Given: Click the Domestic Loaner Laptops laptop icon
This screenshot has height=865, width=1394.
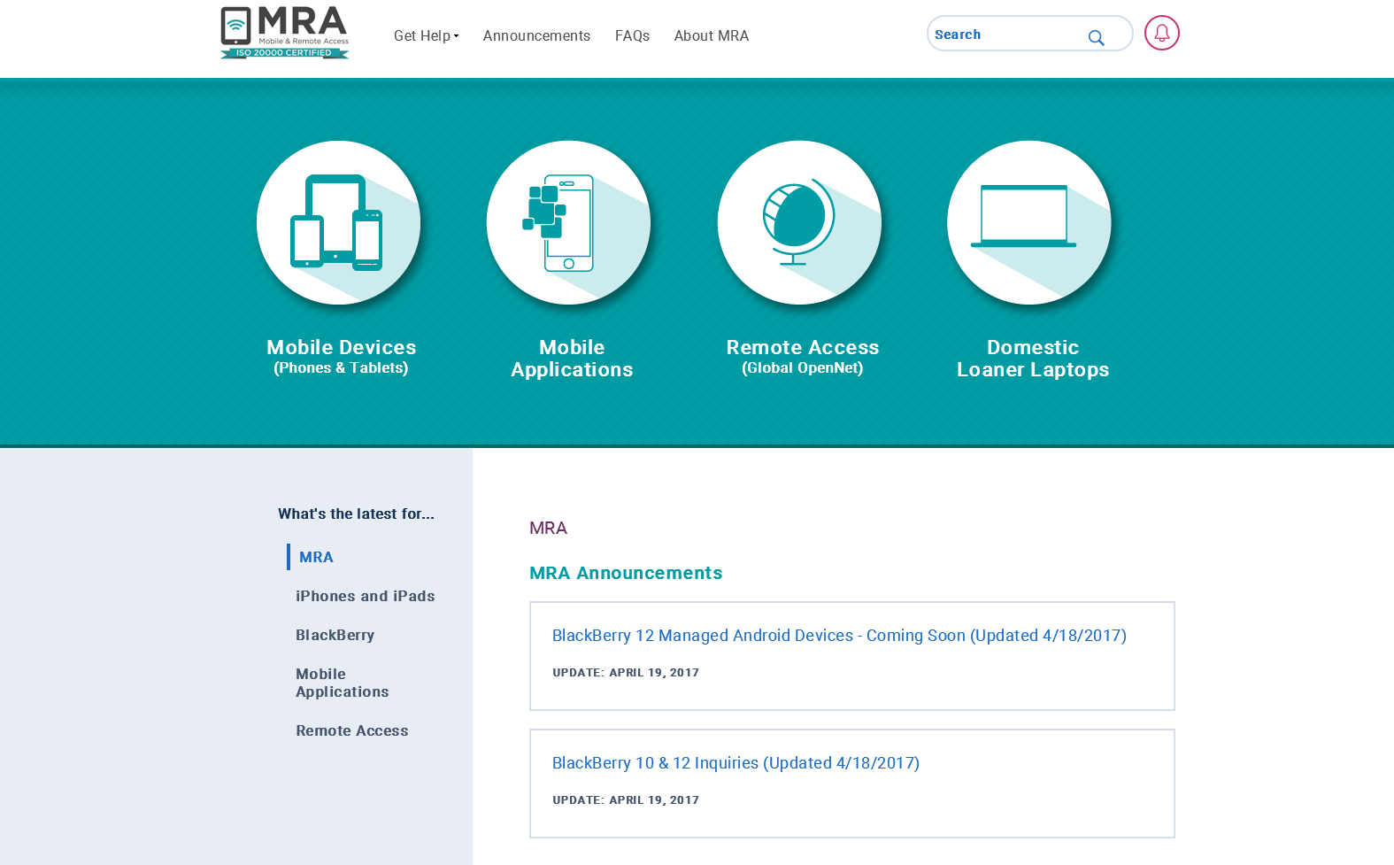Looking at the screenshot, I should [x=1028, y=223].
